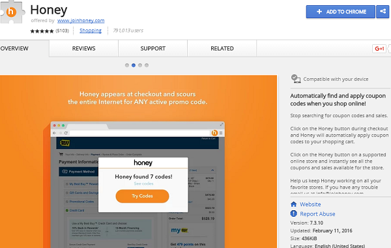
Task: Click the share icon button
Action: pos(383,12)
